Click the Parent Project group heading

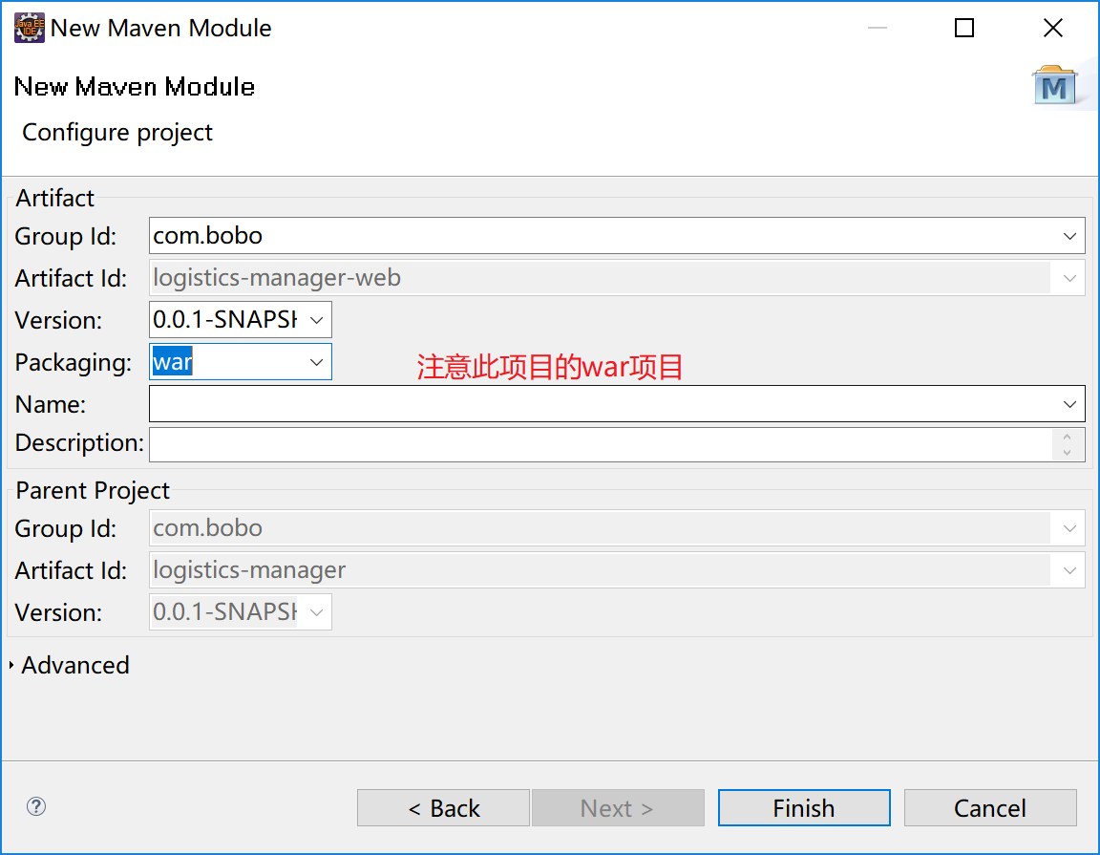click(93, 491)
